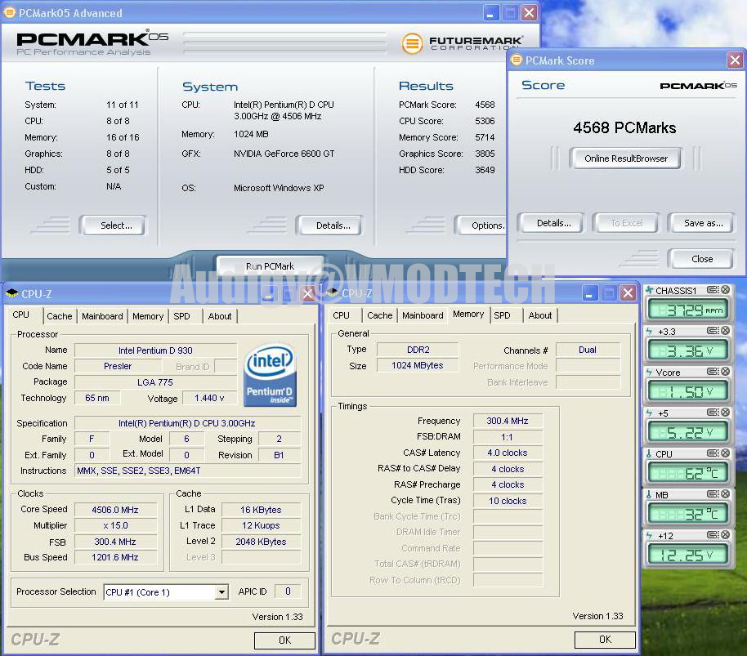Click the left CPU-Z window chip icon
Image resolution: width=747 pixels, height=656 pixels.
click(12, 293)
